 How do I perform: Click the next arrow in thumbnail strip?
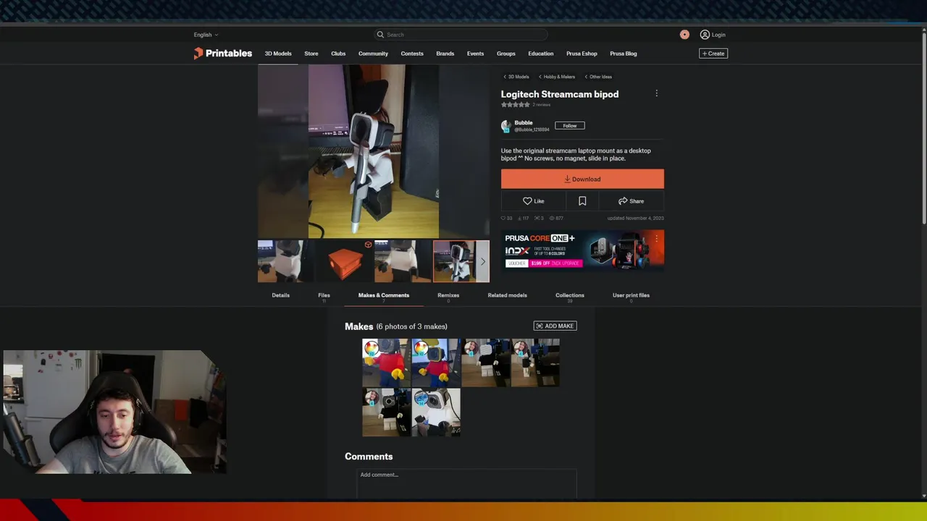point(483,261)
